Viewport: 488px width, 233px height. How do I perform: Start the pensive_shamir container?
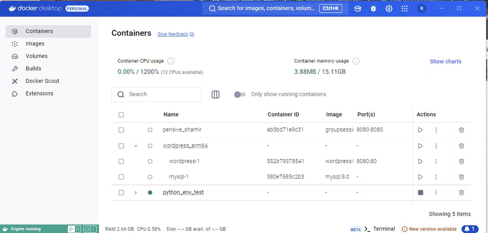tap(420, 130)
